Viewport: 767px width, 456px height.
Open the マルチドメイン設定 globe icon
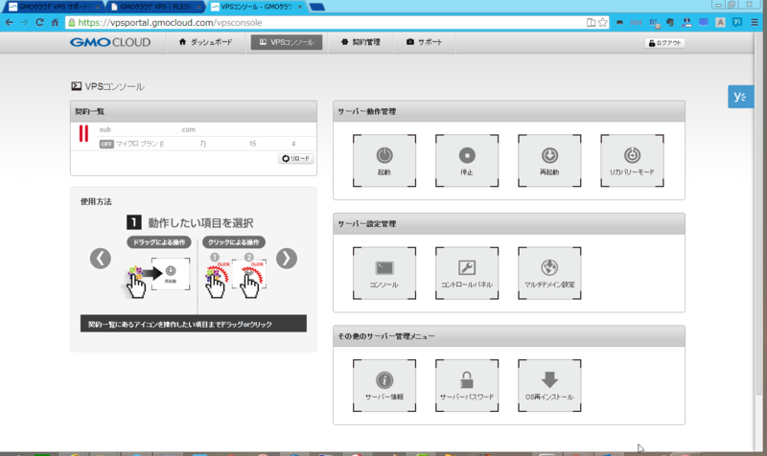point(549,273)
